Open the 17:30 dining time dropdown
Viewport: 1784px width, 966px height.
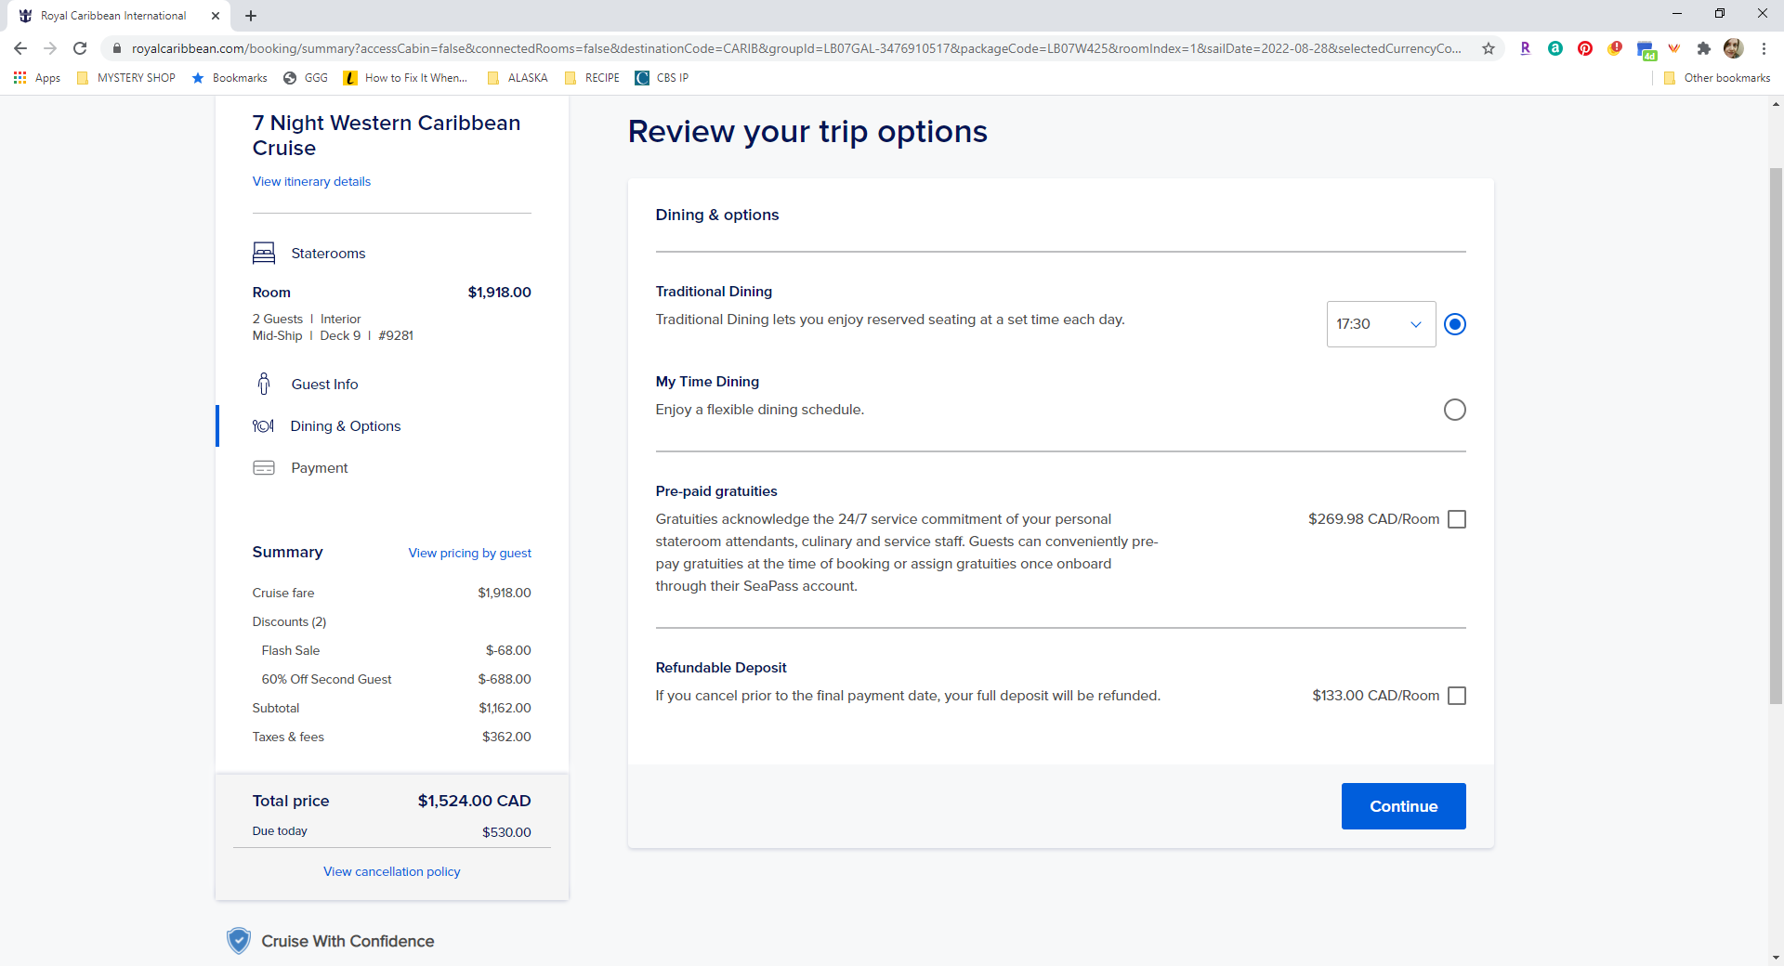coord(1381,324)
